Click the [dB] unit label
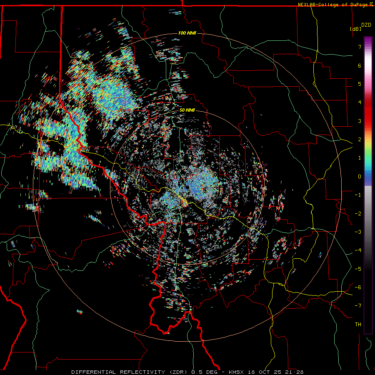Viewport: 375px width, 375px height. tap(356, 29)
